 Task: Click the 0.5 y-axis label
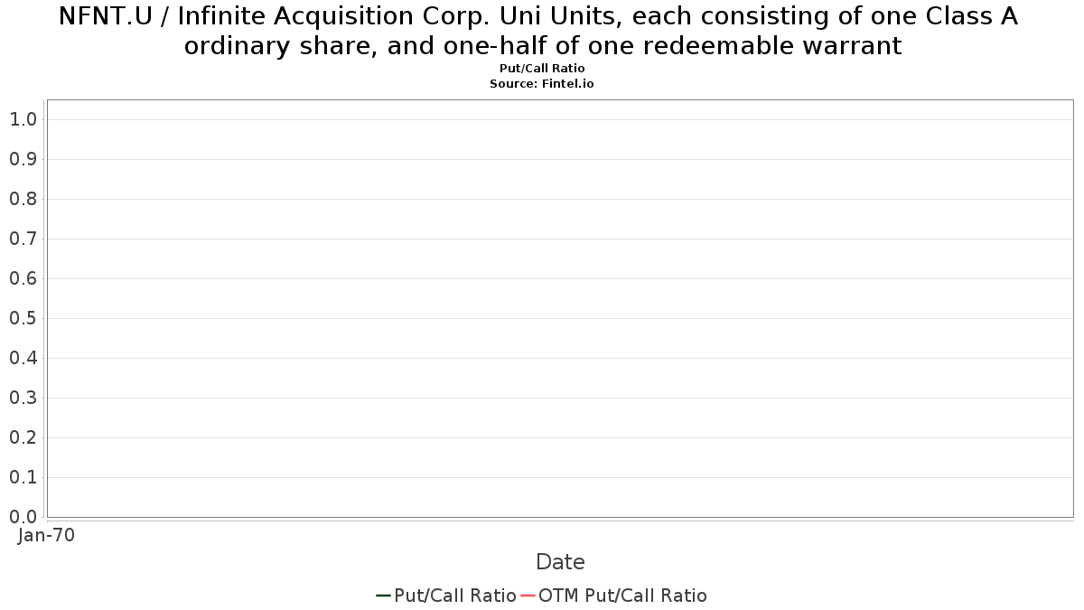(23, 318)
